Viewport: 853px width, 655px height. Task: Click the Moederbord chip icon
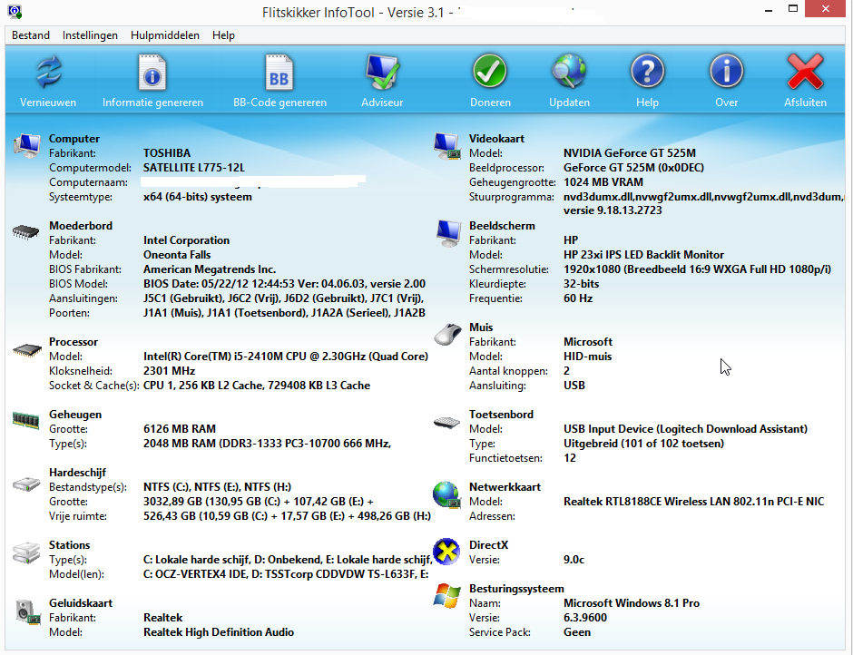click(25, 232)
